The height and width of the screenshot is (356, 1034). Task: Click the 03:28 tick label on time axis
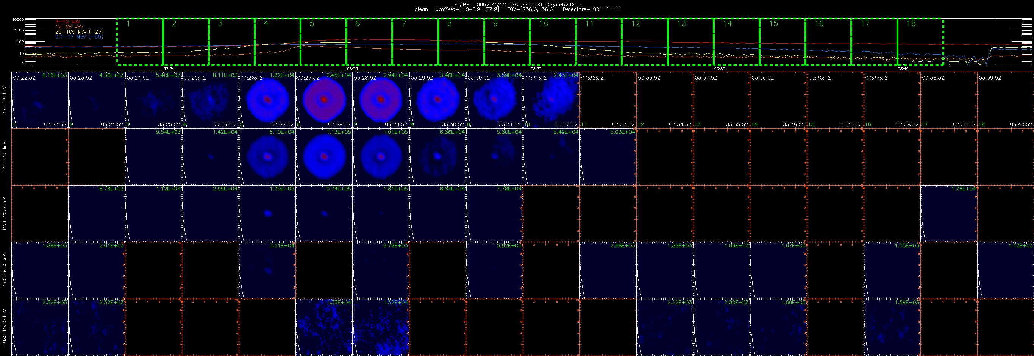click(352, 69)
